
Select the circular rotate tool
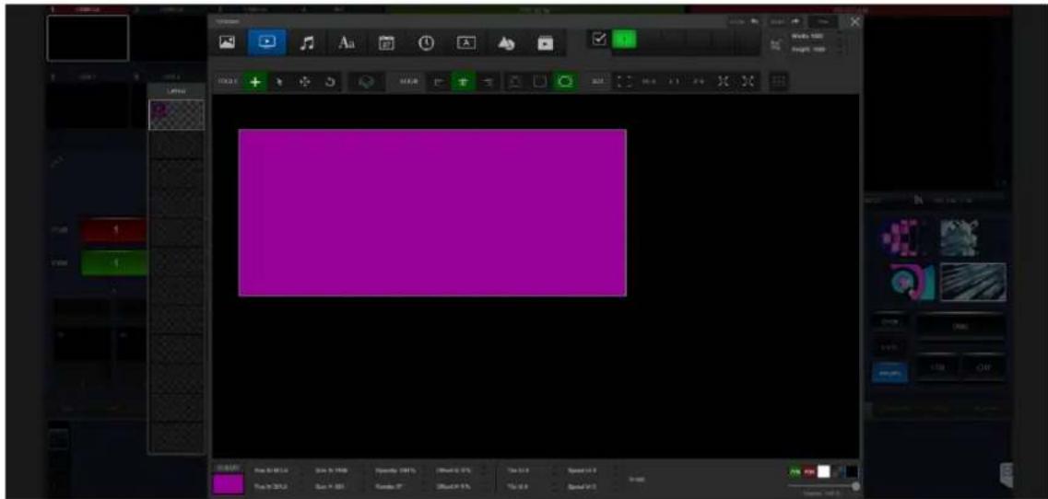click(x=330, y=82)
